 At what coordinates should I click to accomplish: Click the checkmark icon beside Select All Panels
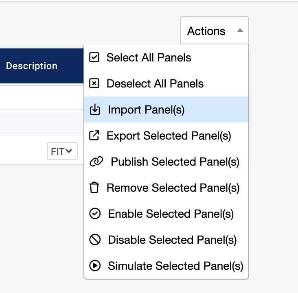coord(94,58)
